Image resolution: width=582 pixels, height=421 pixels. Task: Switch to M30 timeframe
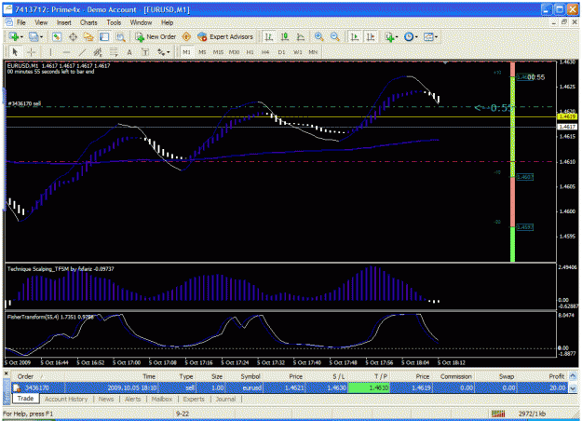pos(234,52)
